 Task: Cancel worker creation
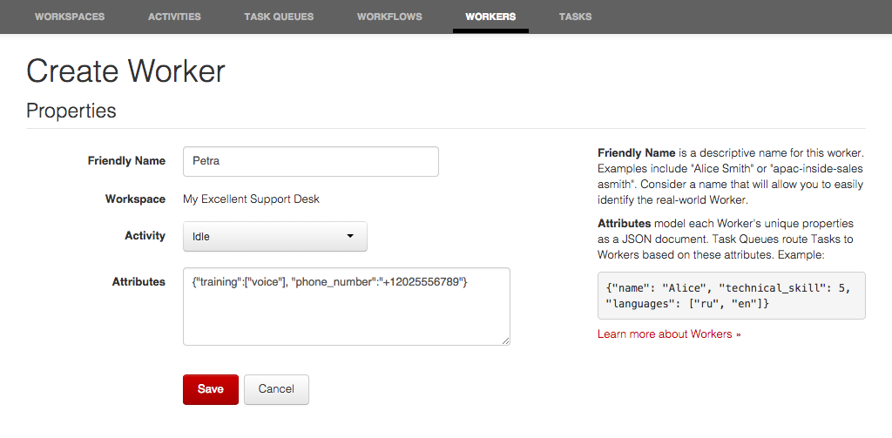276,389
